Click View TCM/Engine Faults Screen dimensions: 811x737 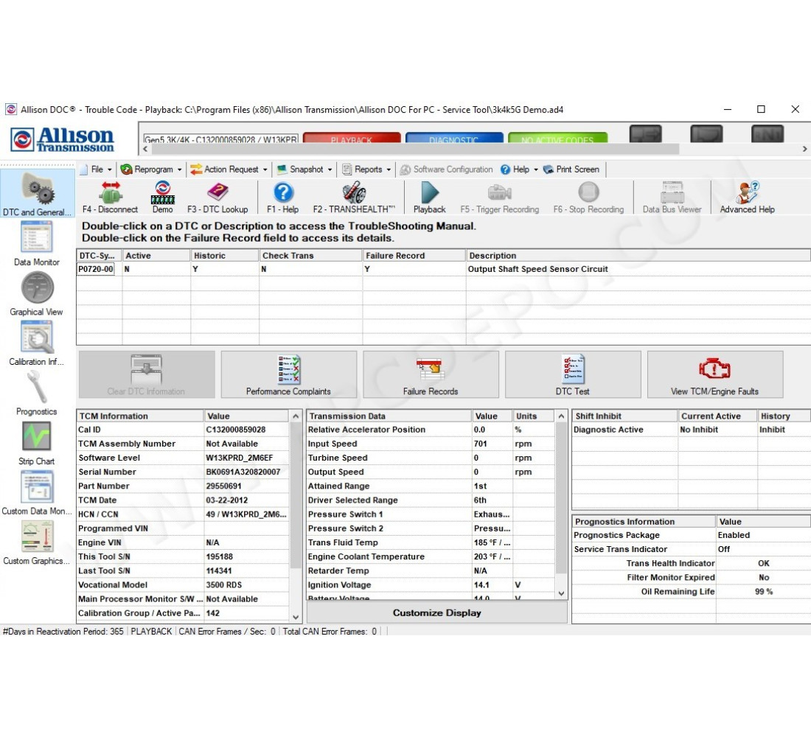click(x=715, y=374)
